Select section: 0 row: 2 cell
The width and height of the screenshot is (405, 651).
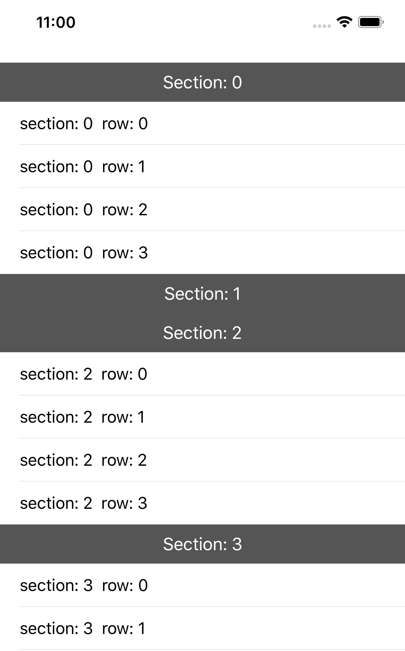(x=202, y=209)
